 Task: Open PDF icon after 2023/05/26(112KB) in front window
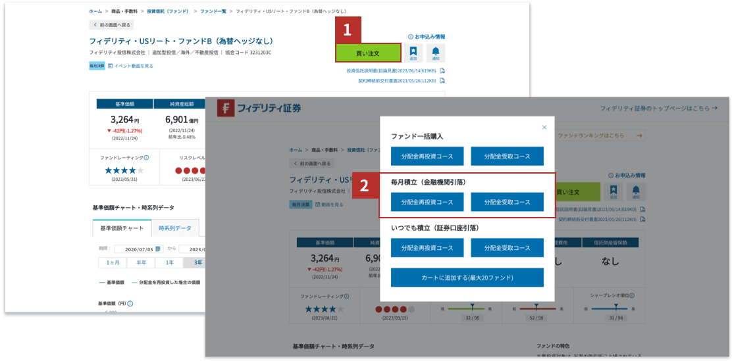(x=643, y=219)
